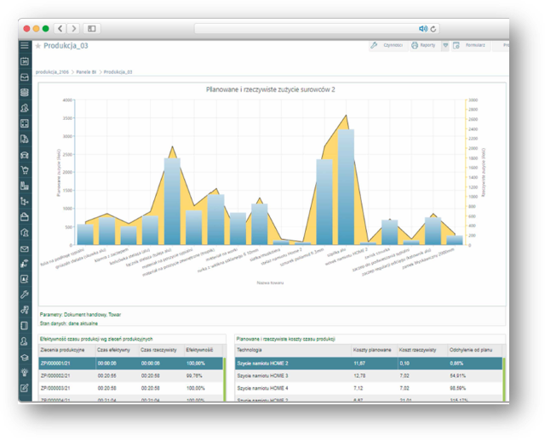Click the chart title Planowane i rzeczywiste zużycie
545x440 pixels.
[x=271, y=89]
